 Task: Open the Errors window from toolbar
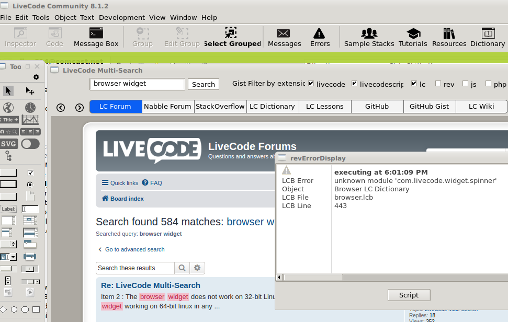tap(320, 38)
